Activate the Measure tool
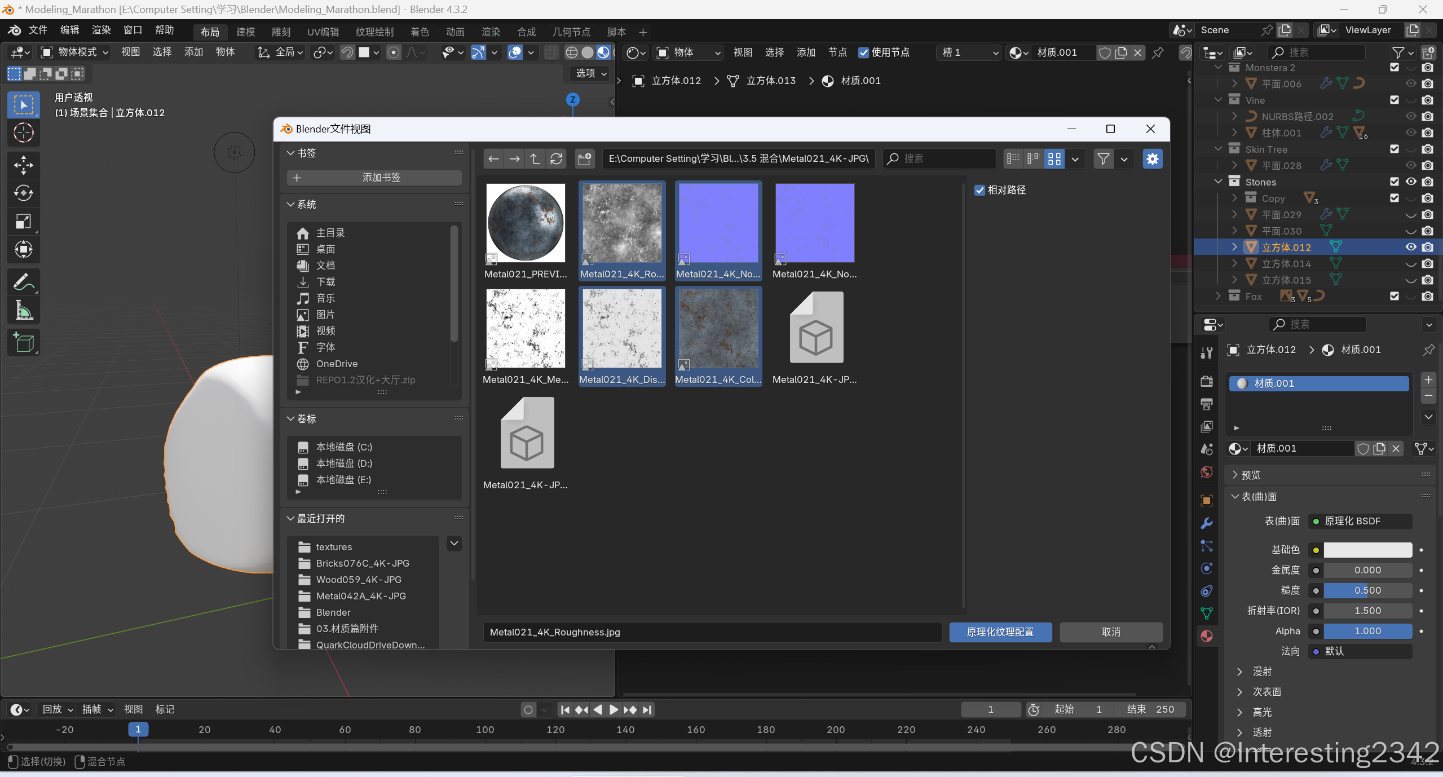Image resolution: width=1443 pixels, height=777 pixels. click(x=23, y=310)
